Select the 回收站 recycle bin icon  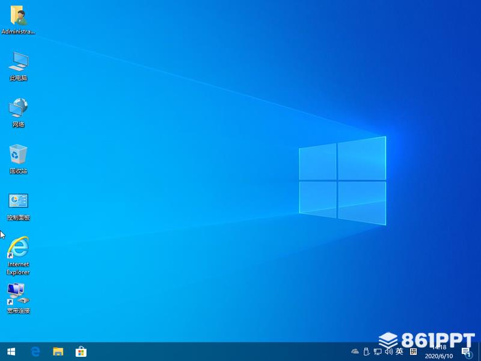[18, 159]
